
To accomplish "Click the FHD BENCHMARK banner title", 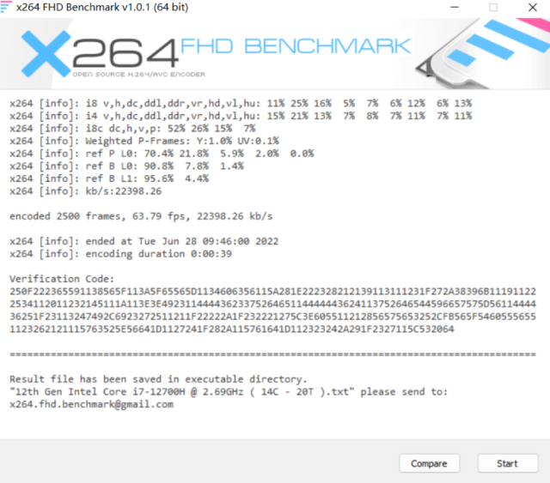I will pyautogui.click(x=296, y=45).
